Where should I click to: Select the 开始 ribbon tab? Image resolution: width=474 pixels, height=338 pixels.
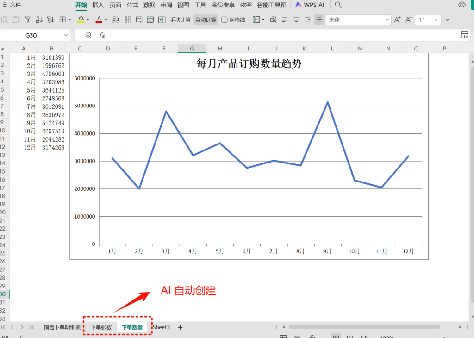(81, 5)
